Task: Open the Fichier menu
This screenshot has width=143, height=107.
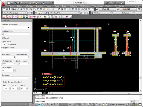Action: (x=11, y=6)
